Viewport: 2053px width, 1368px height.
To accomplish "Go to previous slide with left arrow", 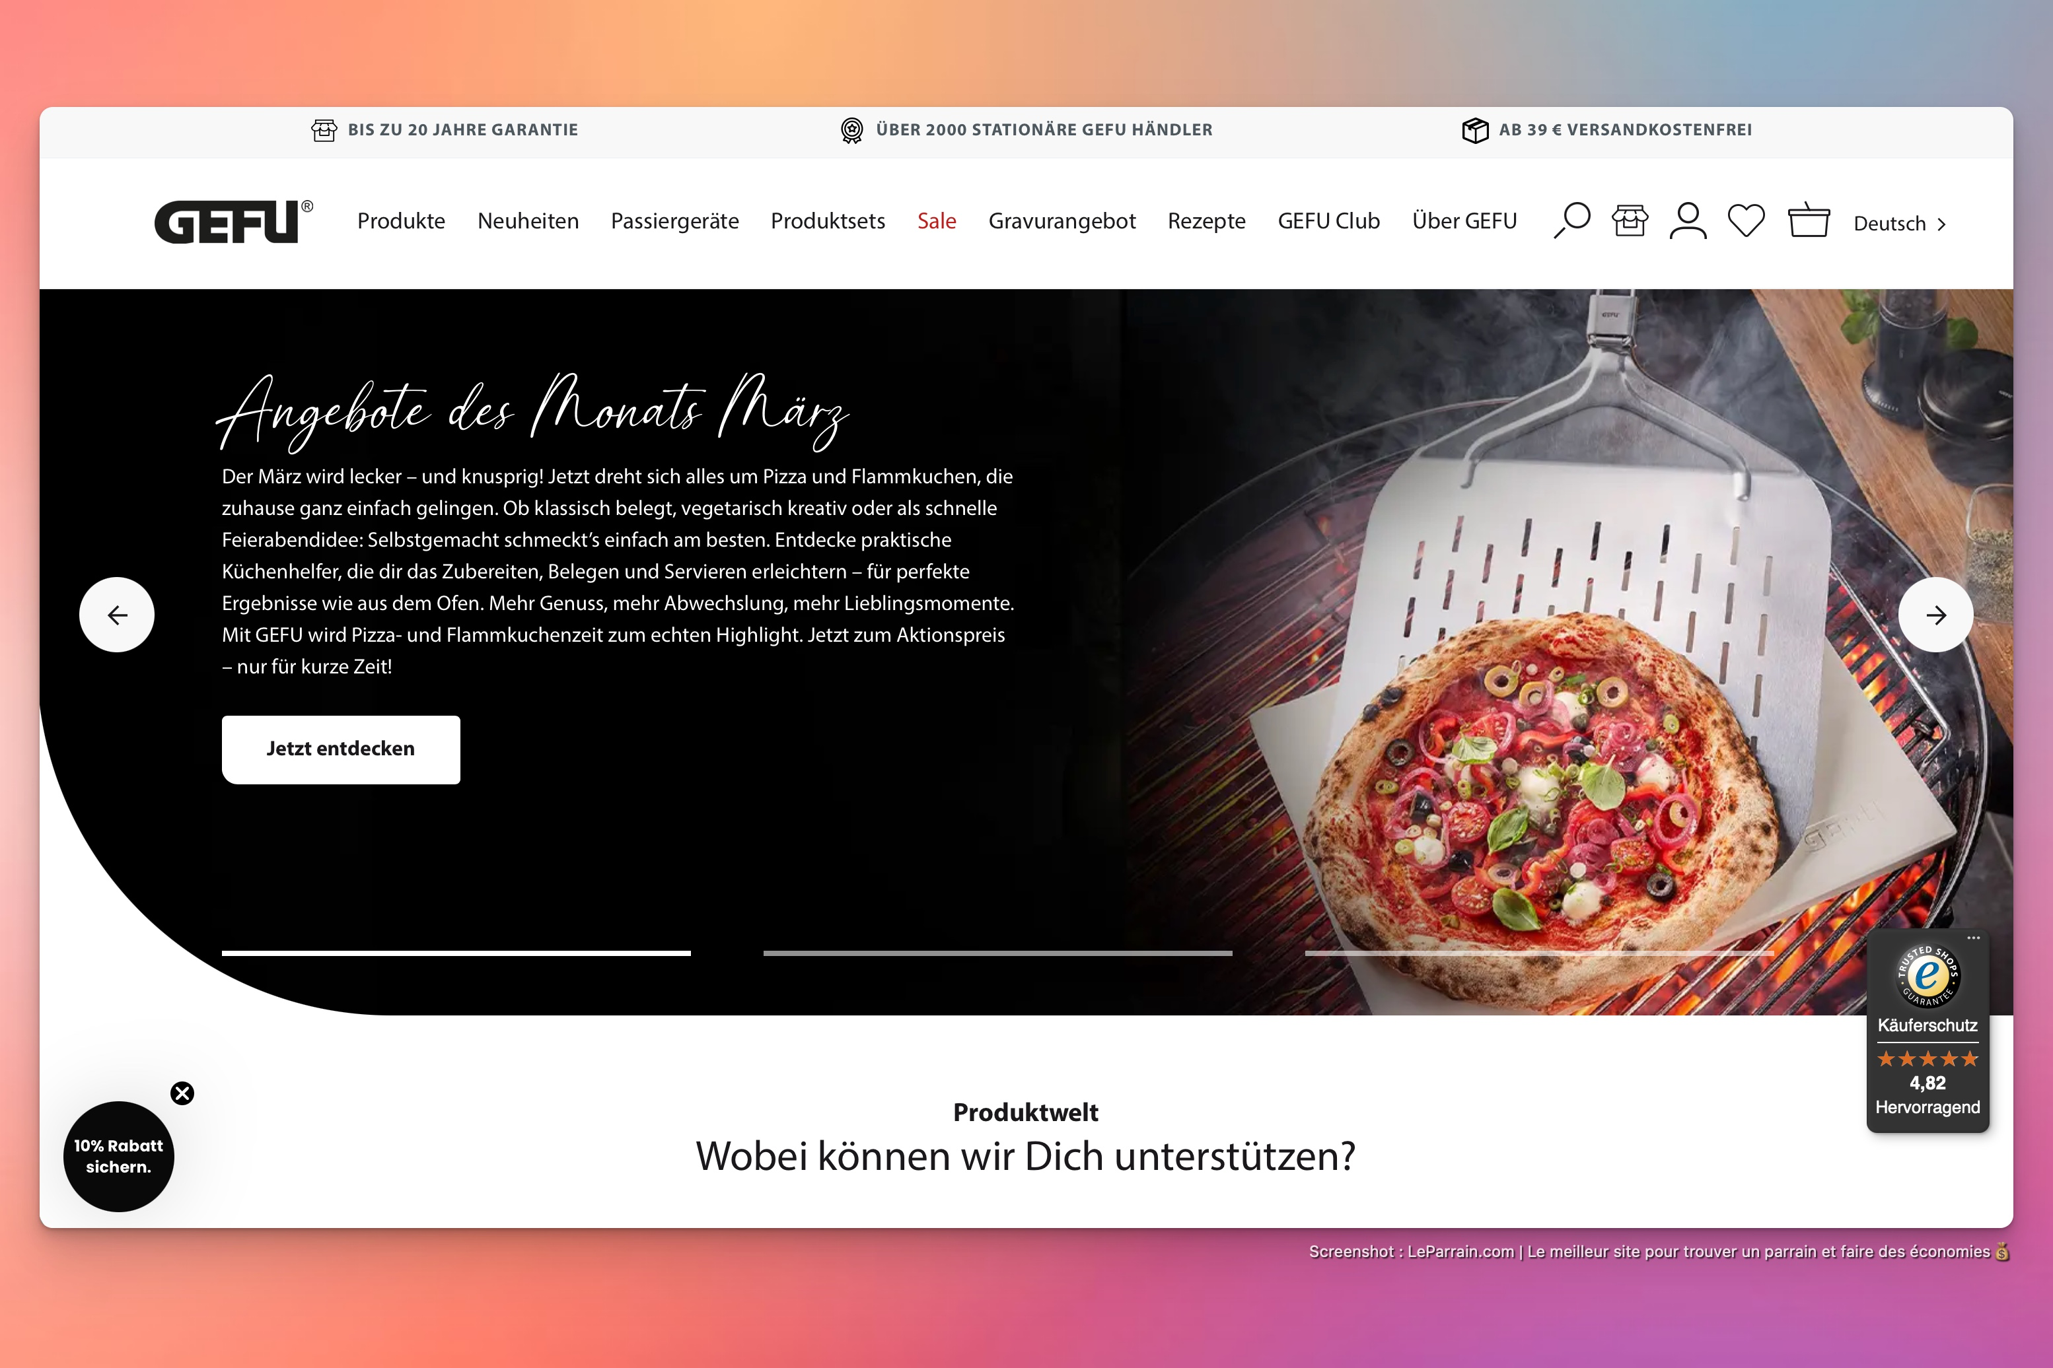I will coord(117,615).
